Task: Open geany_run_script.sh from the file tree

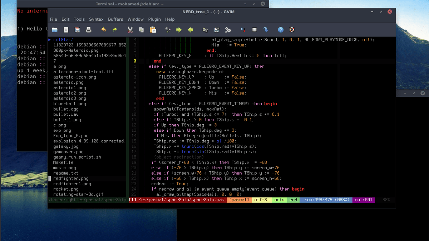Action: 77,157
